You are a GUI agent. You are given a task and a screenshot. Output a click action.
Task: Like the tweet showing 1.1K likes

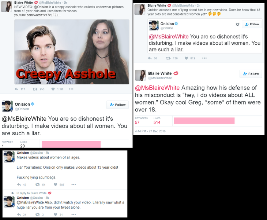(53, 89)
